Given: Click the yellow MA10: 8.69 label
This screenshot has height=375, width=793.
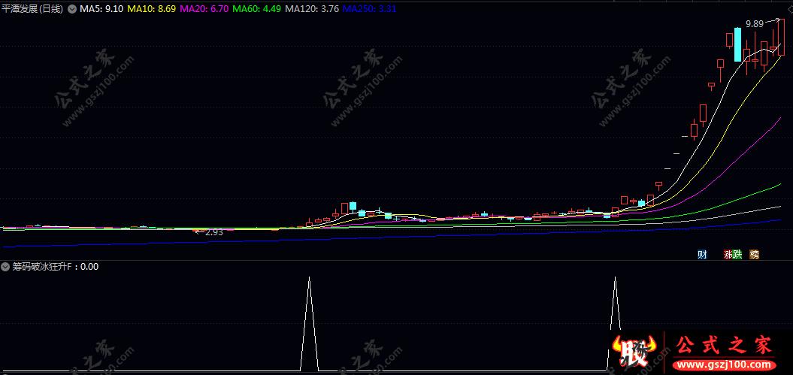Looking at the screenshot, I should point(151,8).
